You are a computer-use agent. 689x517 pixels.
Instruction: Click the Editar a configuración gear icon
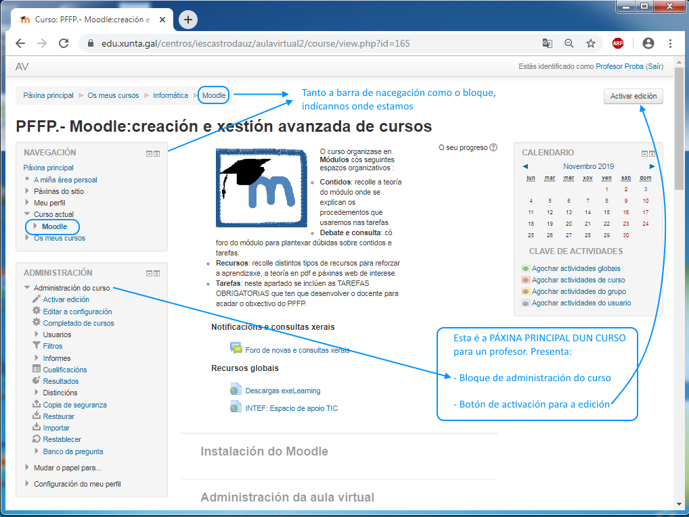pyautogui.click(x=37, y=312)
